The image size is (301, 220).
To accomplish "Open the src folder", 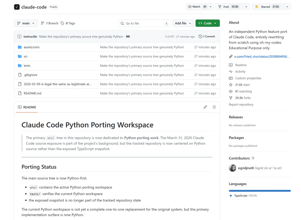I will click(x=26, y=56).
